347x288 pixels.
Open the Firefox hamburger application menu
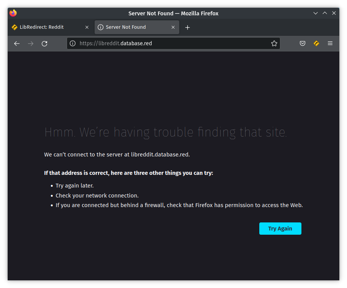[x=330, y=43]
